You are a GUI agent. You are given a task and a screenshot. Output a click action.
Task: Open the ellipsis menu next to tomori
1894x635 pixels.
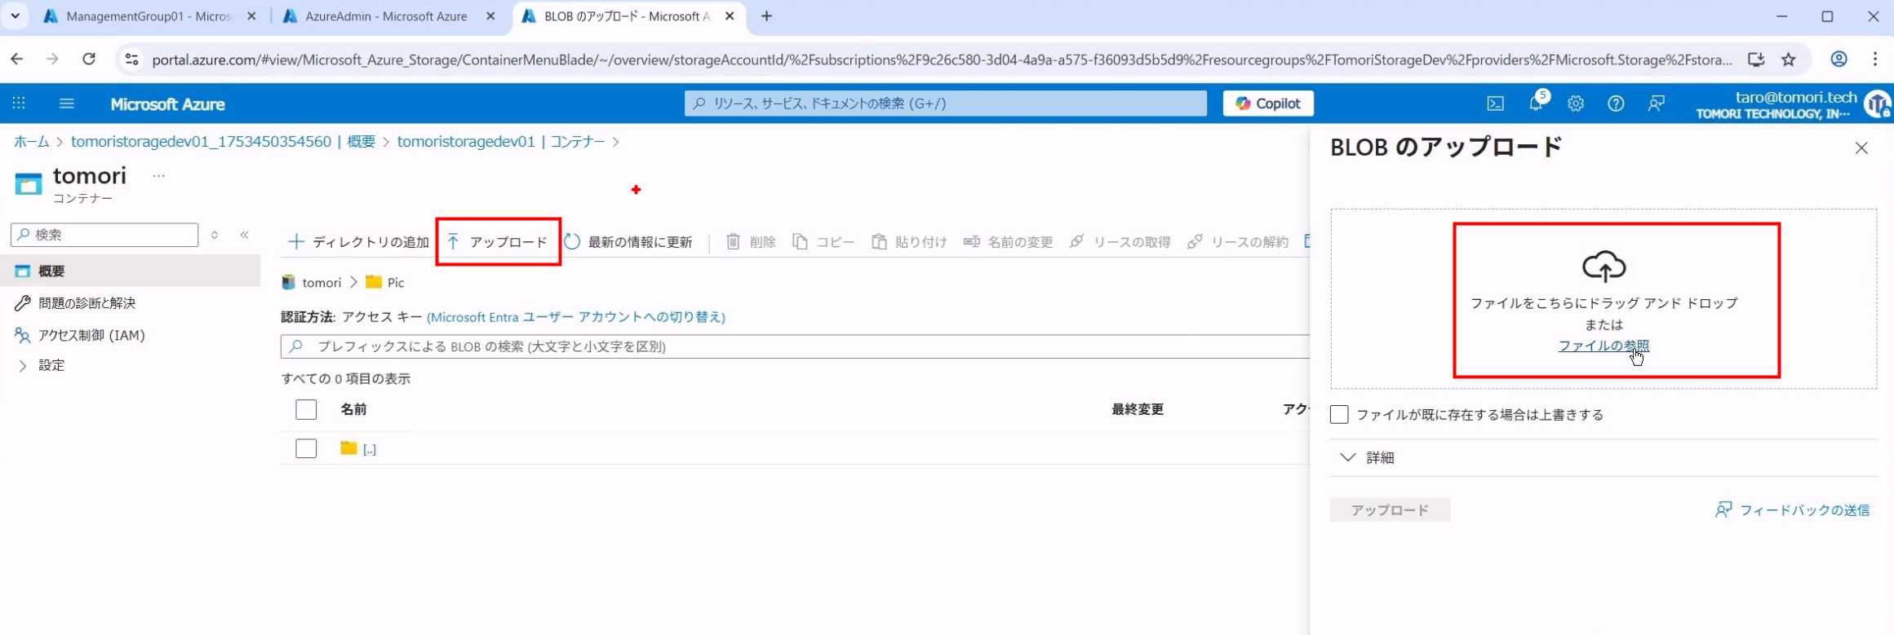pos(158,176)
